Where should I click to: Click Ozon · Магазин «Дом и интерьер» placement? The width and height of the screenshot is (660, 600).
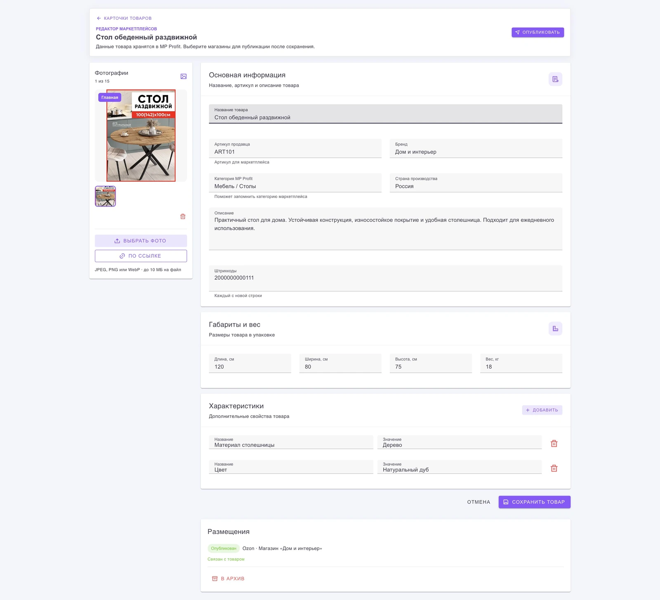click(x=282, y=548)
